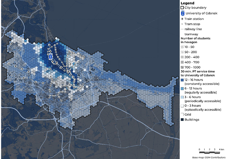Screen dimensions: 227x159
Task: Click the '4 km' scale label
Action: [222, 149]
